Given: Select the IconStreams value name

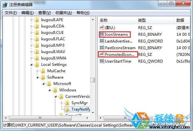Looking at the screenshot, I should pos(116,35).
